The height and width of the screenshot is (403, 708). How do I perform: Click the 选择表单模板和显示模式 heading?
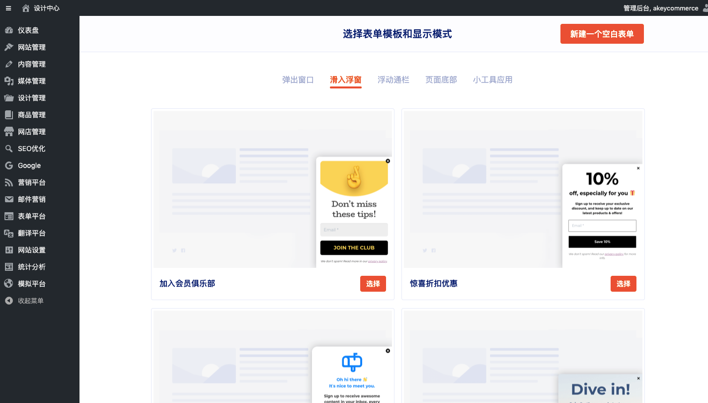click(x=397, y=34)
